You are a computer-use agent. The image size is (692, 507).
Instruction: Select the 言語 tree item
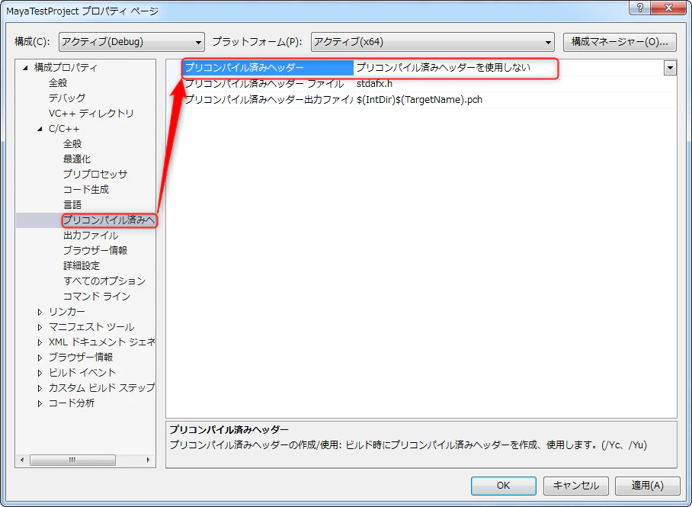pos(72,205)
